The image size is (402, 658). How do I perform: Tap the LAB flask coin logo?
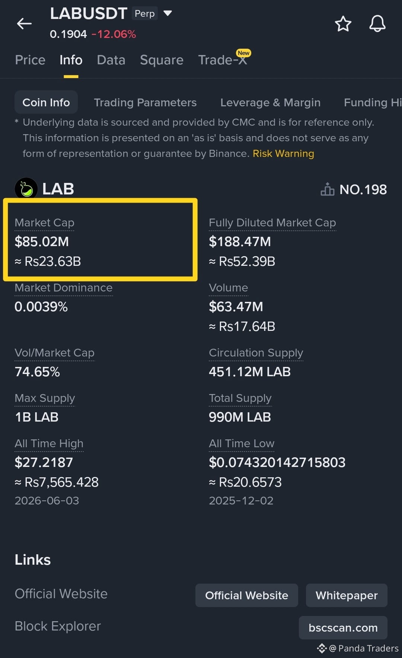(x=26, y=189)
